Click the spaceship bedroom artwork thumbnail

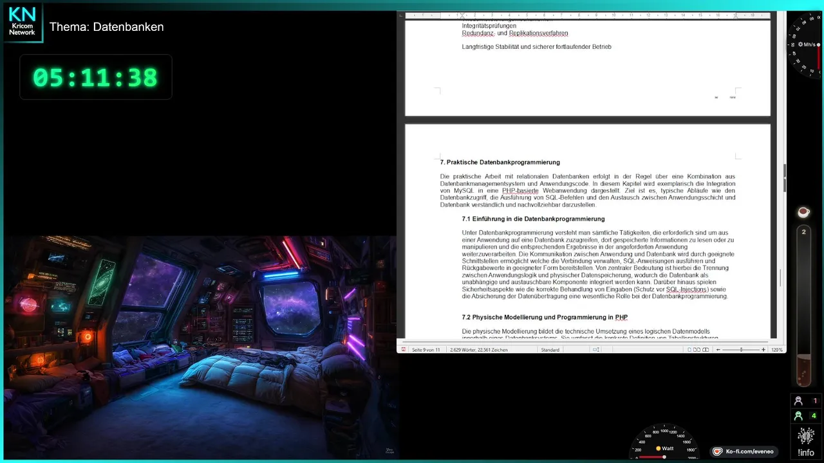point(200,347)
